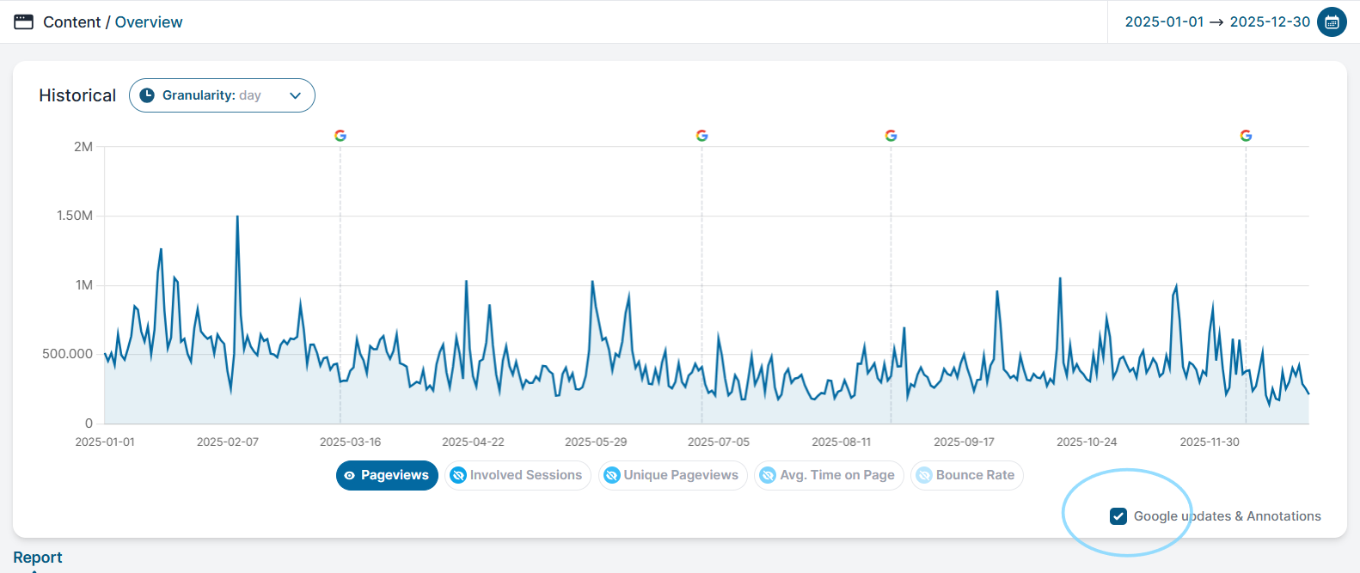Go to the Content breadcrumb
This screenshot has height=573, width=1360.
point(72,22)
